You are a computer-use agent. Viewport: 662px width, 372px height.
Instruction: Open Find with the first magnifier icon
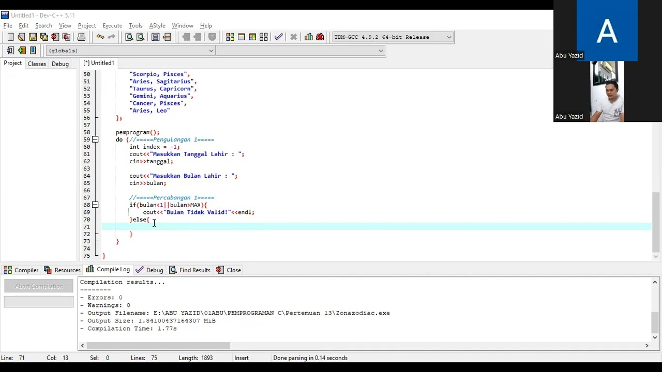click(x=129, y=37)
